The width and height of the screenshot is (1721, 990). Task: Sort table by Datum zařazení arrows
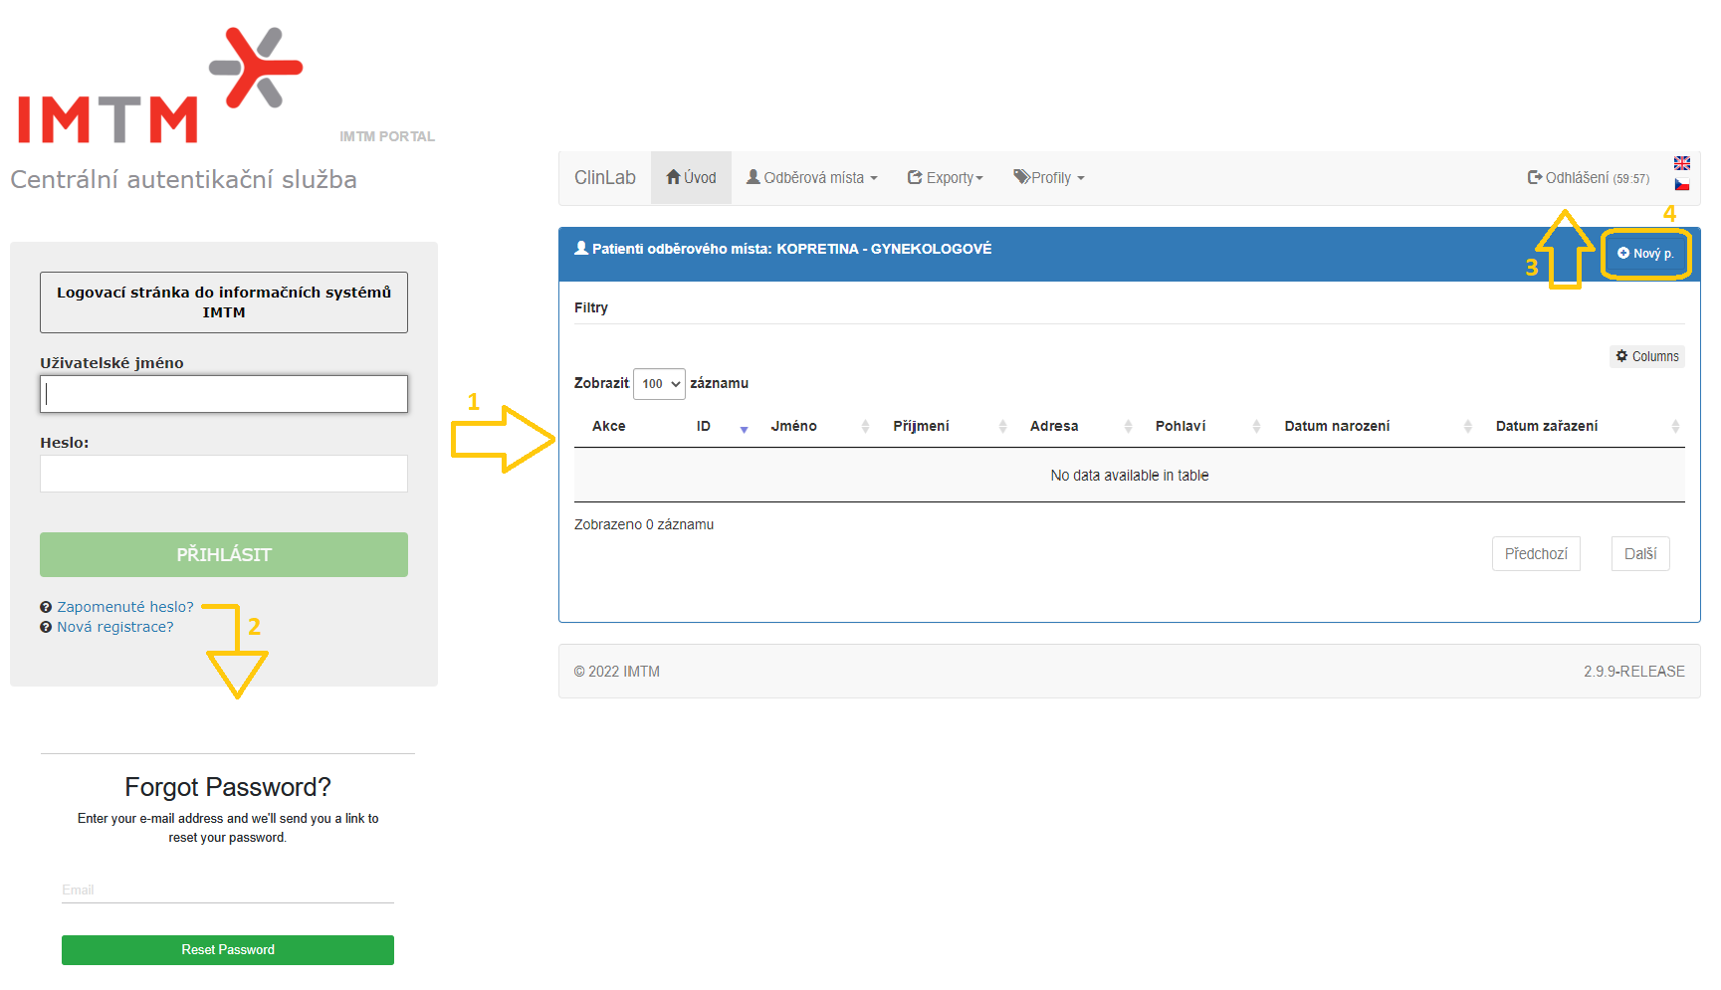[x=1674, y=427]
